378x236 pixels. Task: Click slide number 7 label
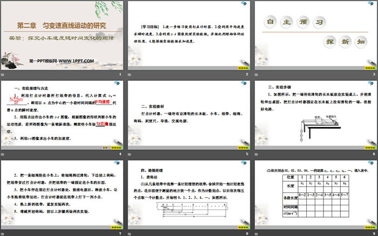click(x=120, y=233)
